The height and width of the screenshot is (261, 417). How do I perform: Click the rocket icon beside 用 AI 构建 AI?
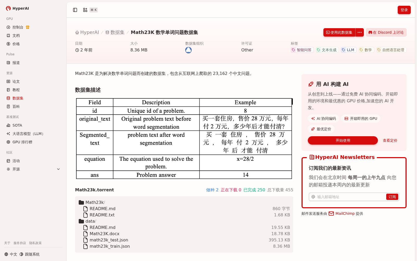tap(311, 84)
